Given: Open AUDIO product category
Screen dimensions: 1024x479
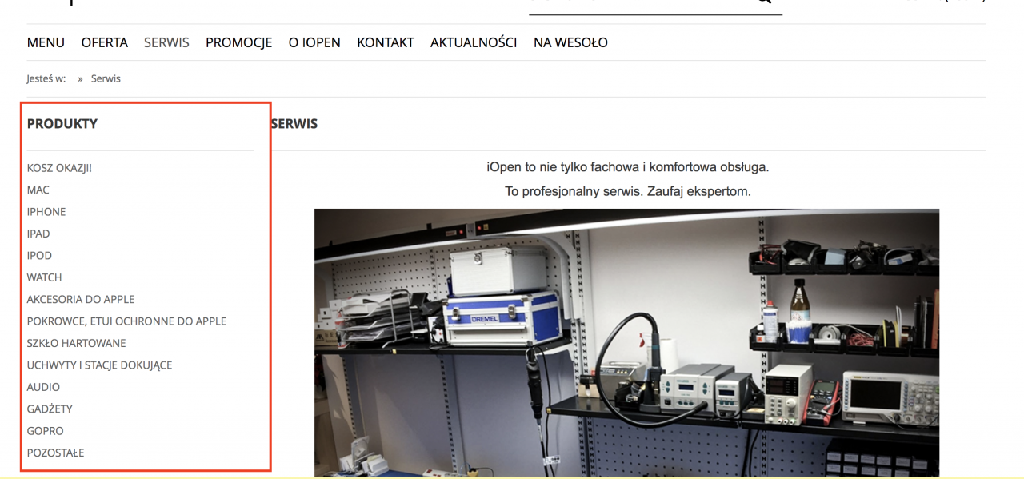Looking at the screenshot, I should [x=43, y=387].
